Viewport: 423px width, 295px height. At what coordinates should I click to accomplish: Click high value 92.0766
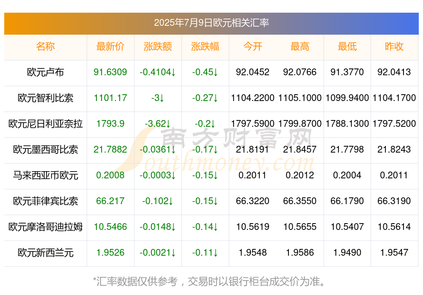click(x=300, y=72)
